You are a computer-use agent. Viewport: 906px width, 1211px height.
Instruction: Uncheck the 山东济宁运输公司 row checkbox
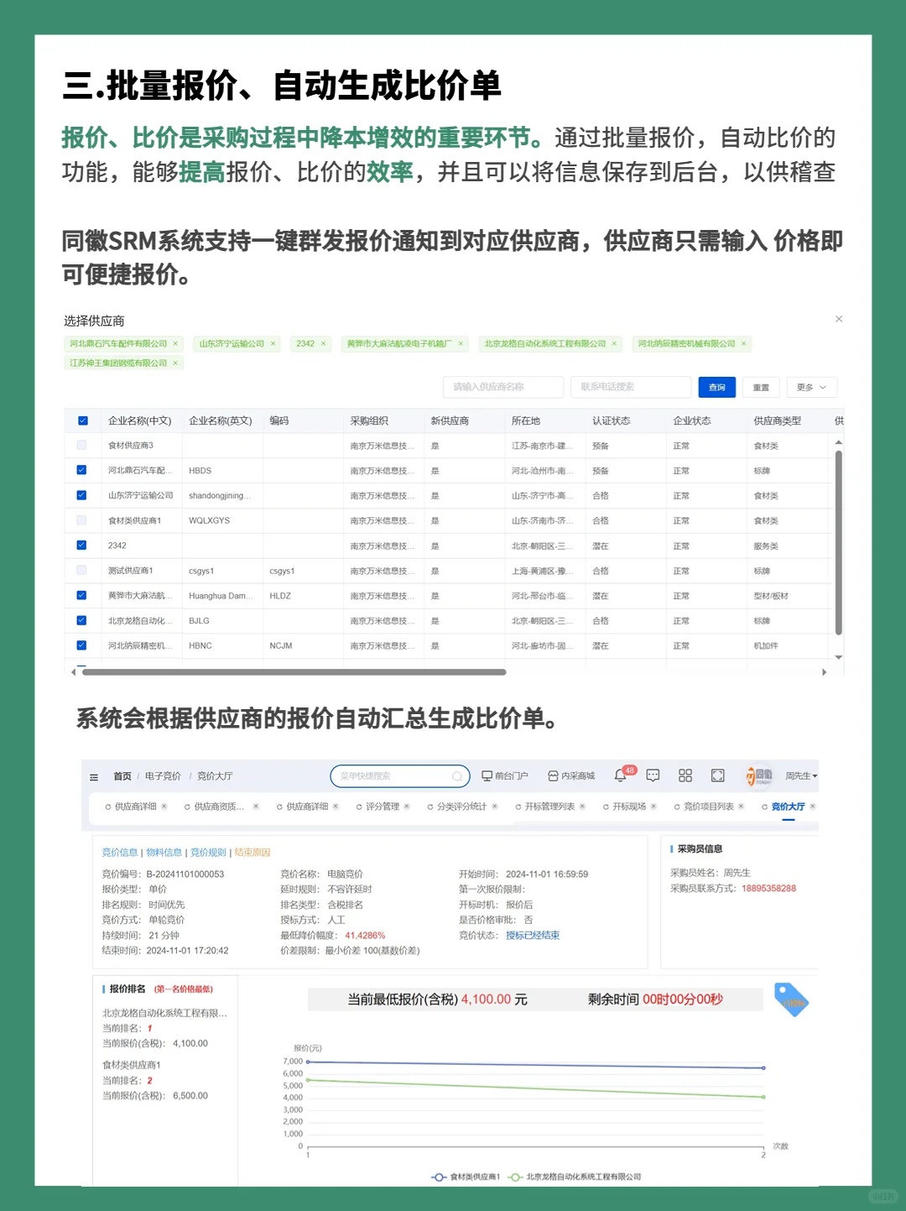(x=81, y=494)
